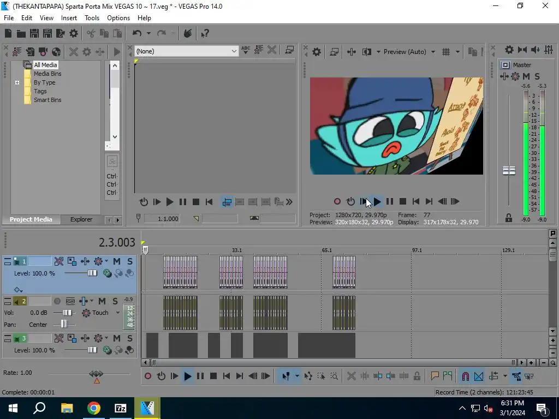The width and height of the screenshot is (559, 419).
Task: Open overlays grid dropdown arrow in preview
Action: coord(457,52)
